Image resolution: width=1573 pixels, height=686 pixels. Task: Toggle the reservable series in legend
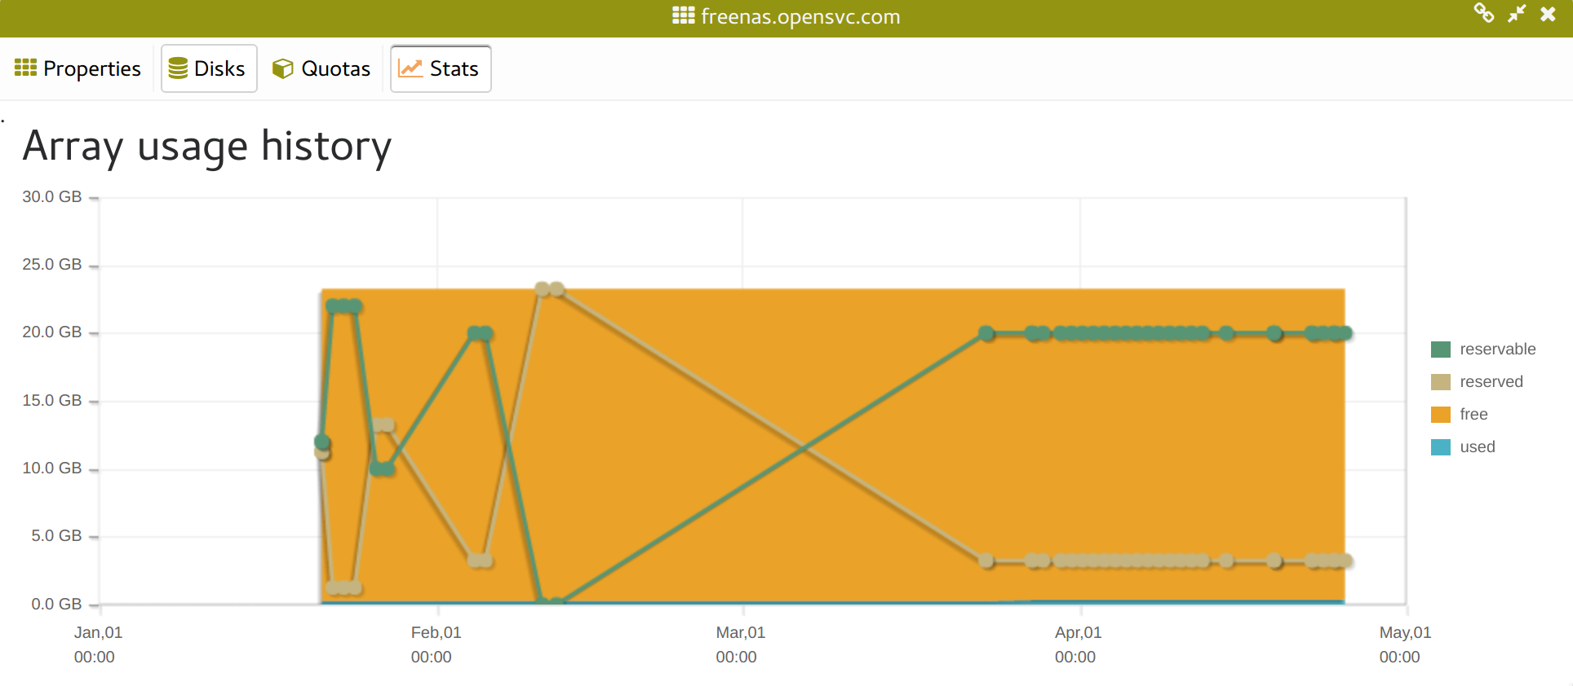coord(1497,349)
